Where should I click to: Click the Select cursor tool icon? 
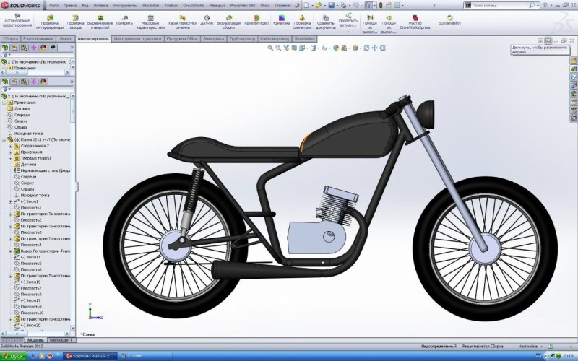tap(368, 6)
